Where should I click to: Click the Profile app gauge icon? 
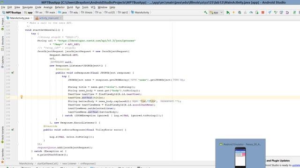coord(251,13)
